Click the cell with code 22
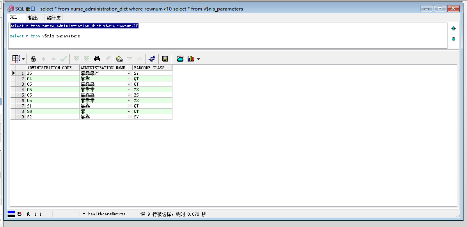The width and height of the screenshot is (467, 227). (53, 117)
